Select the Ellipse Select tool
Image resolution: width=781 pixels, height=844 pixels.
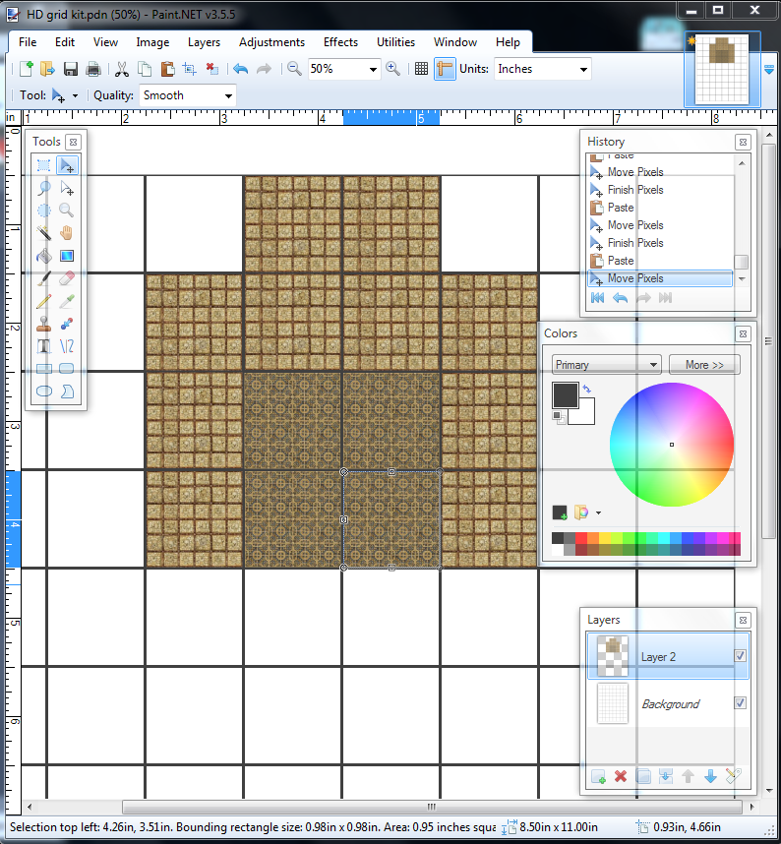(x=44, y=211)
